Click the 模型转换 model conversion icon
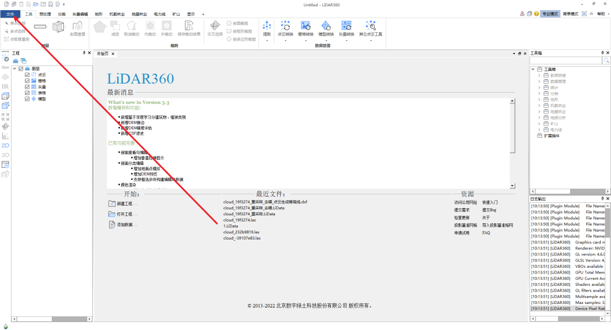The image size is (611, 330). pyautogui.click(x=326, y=29)
